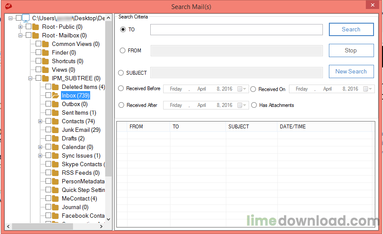Click the computer icon at tree root
Screen dimensions: 383x234
tap(26, 18)
